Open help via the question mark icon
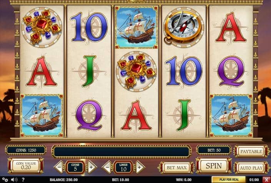271x183 pixels. pos(23,180)
